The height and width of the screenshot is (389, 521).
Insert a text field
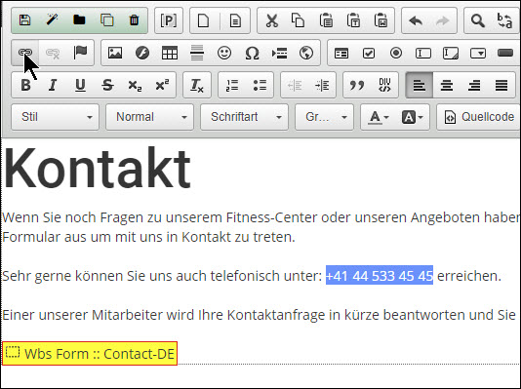pos(423,53)
